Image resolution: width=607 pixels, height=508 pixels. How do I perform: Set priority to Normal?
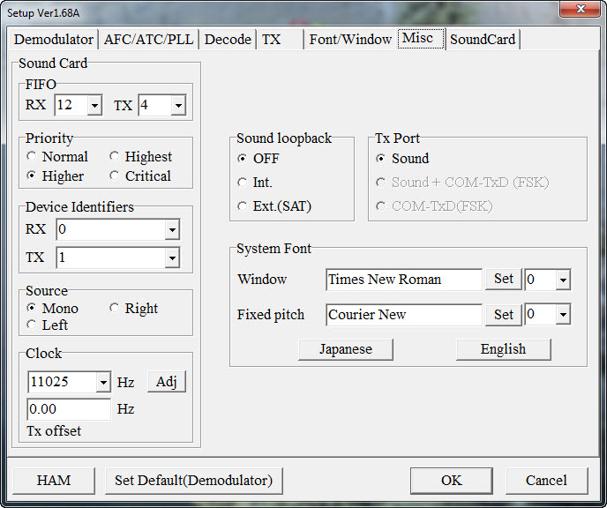[x=33, y=157]
